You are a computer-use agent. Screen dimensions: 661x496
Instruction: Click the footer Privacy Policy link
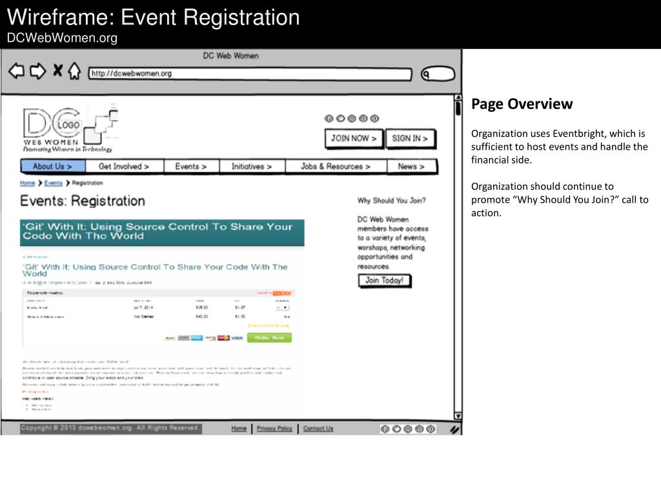[274, 429]
